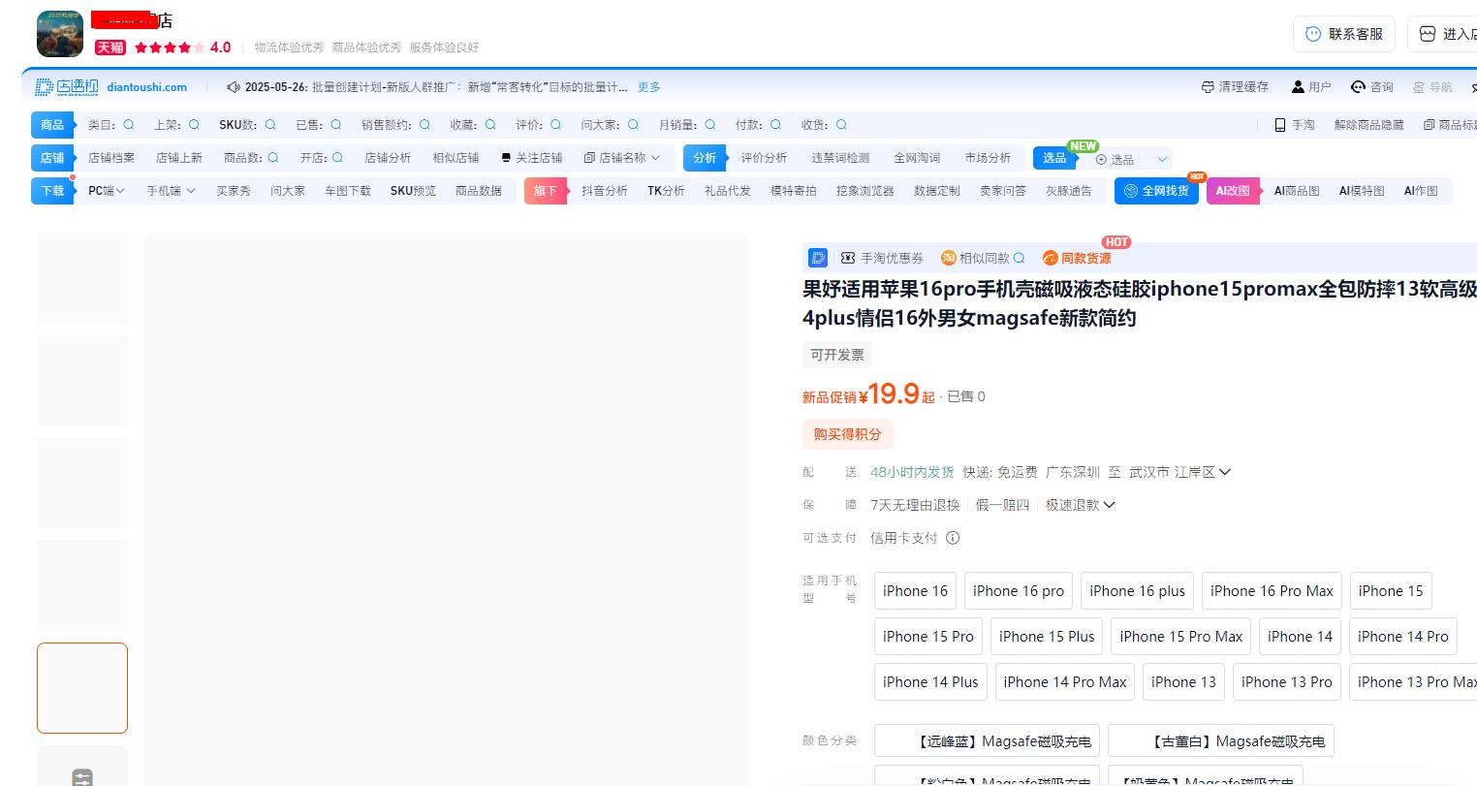Click the 上架 listing-date search icon
This screenshot has width=1477, height=786.
pyautogui.click(x=194, y=125)
